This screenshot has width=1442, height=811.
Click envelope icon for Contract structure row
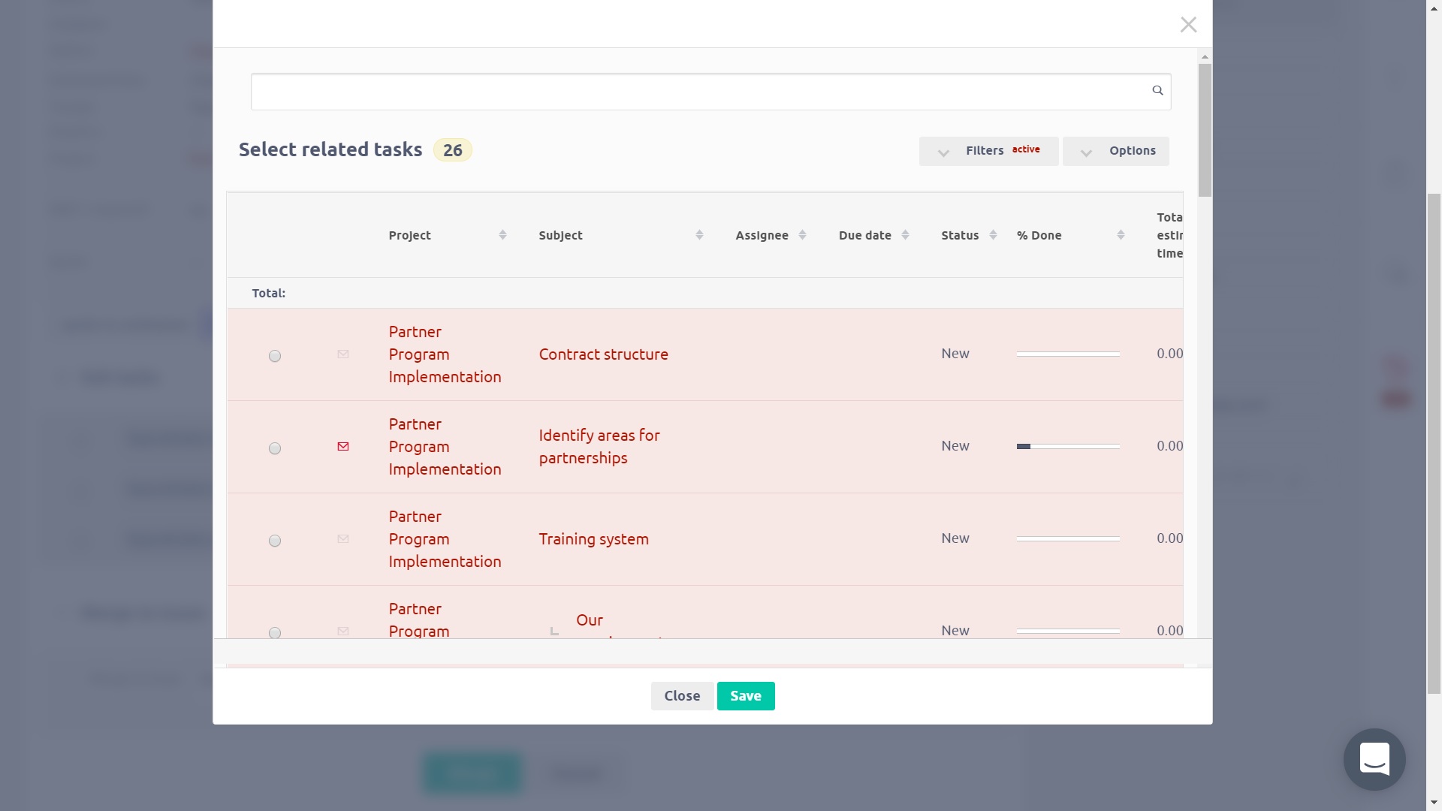pos(343,354)
